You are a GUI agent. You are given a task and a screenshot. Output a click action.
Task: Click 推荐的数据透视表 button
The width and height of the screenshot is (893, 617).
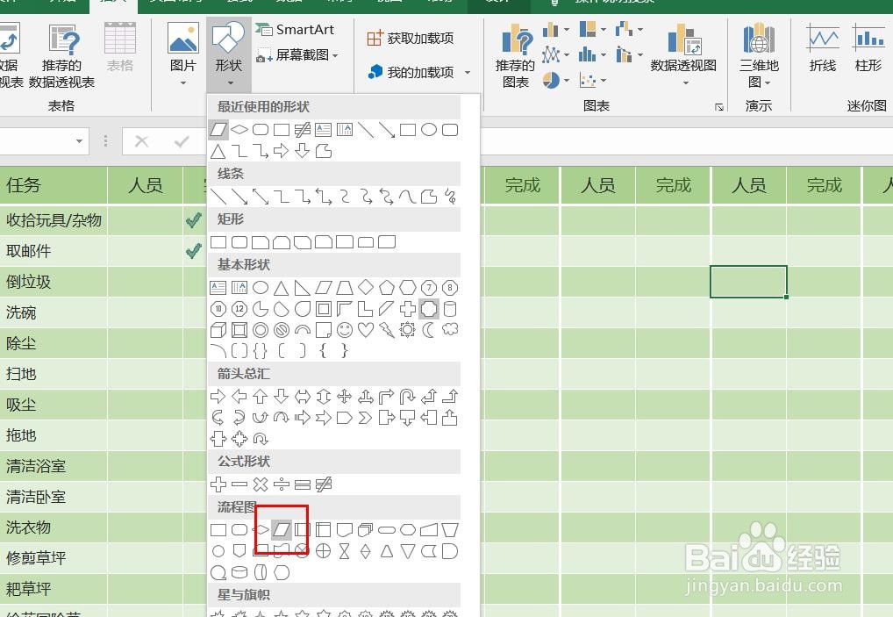point(61,56)
